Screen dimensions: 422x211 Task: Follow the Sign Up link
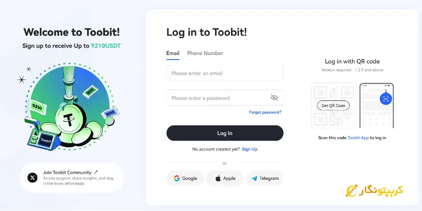(250, 149)
